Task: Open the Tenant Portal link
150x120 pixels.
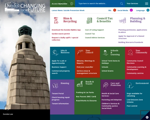Action: (58, 93)
